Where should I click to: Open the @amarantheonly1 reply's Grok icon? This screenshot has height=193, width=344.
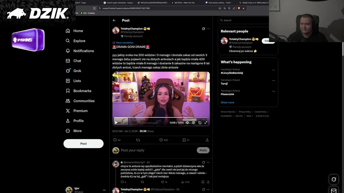(x=203, y=162)
